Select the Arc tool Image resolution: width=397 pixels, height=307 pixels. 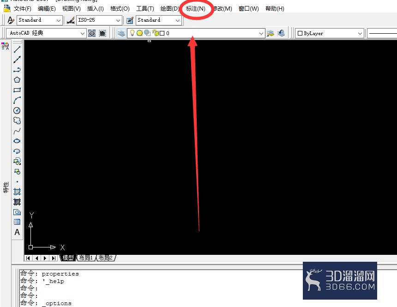pos(17,100)
